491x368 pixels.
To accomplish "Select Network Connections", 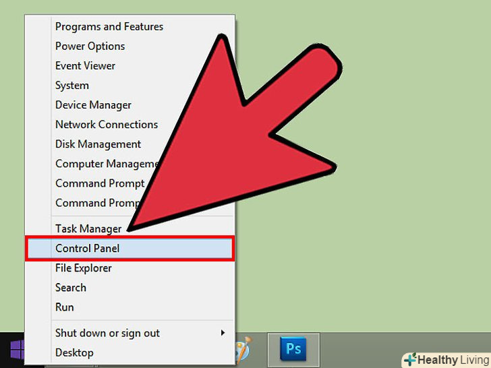I will click(x=107, y=125).
